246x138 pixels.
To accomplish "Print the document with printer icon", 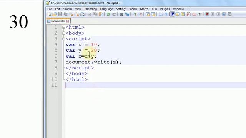I will tap(82, 14).
